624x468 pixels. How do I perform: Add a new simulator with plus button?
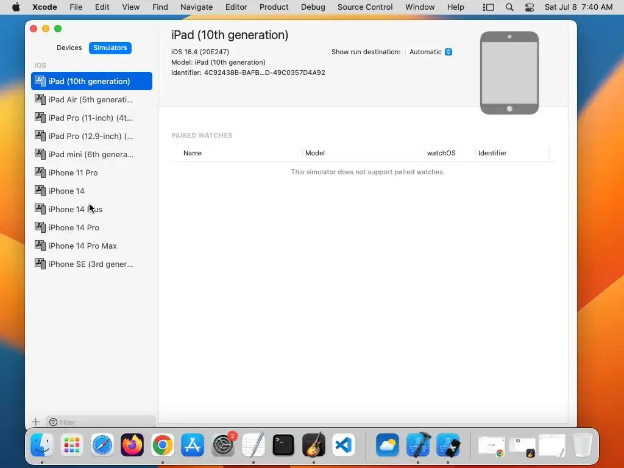tap(36, 422)
